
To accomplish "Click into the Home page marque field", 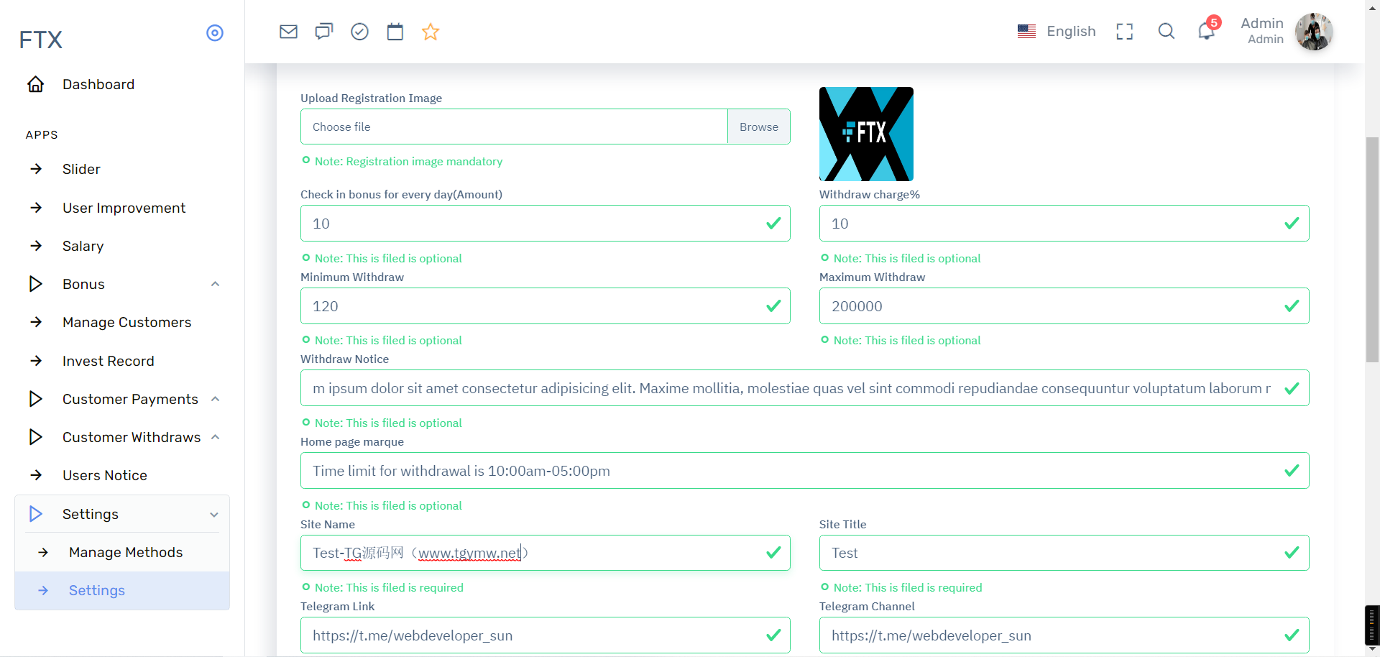I will click(x=804, y=471).
